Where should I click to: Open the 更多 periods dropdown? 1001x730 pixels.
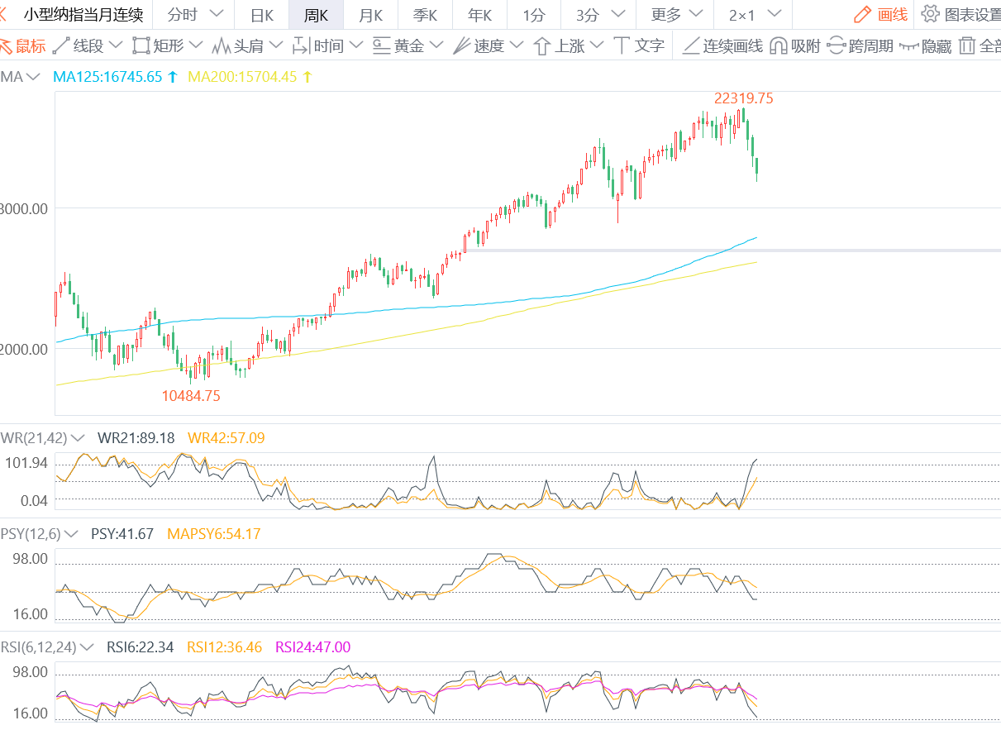point(676,14)
